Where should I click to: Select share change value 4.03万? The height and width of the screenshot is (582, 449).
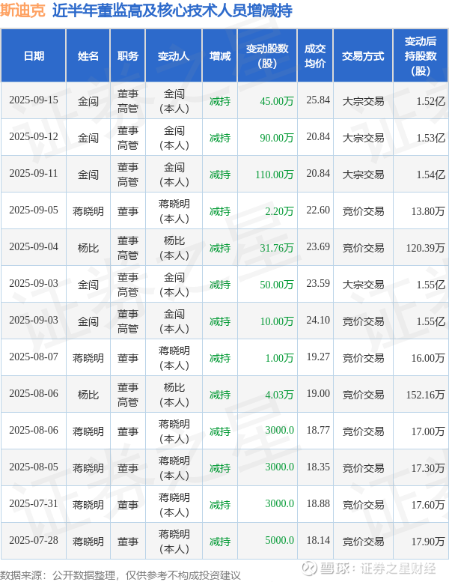click(x=279, y=395)
